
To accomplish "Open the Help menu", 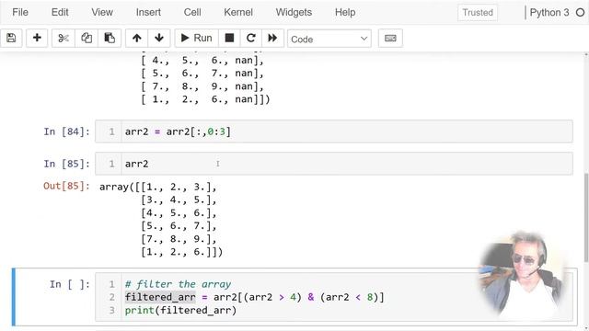I will click(345, 12).
